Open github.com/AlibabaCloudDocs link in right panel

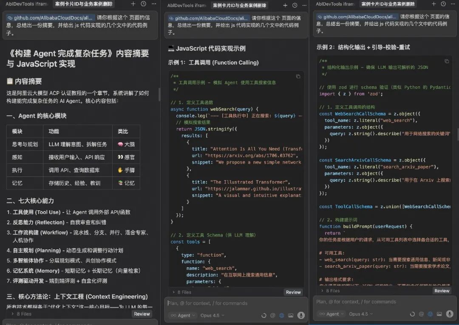point(357,17)
